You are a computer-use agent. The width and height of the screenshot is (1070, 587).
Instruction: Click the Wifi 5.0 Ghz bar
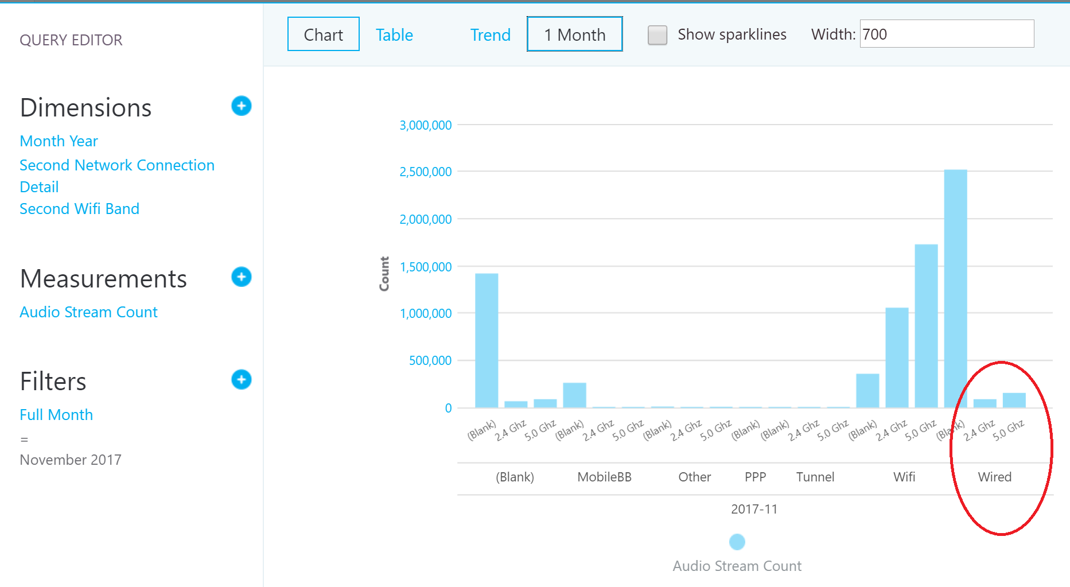click(x=927, y=326)
